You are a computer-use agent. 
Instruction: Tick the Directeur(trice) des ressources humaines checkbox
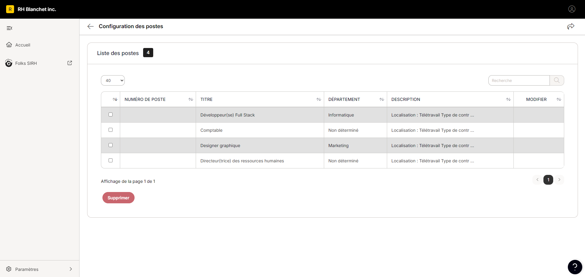pos(111,161)
